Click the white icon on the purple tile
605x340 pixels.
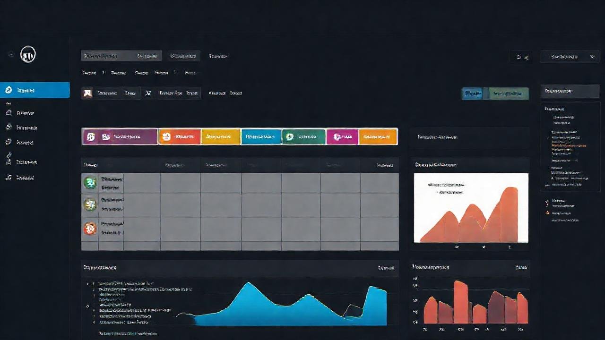(x=91, y=137)
